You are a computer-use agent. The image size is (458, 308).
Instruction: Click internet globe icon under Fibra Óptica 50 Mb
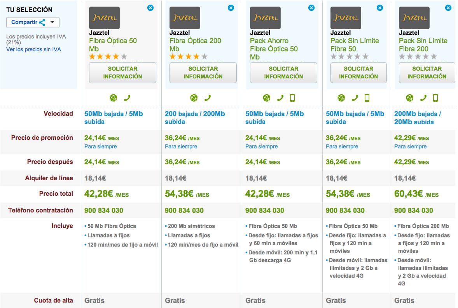[x=113, y=98]
